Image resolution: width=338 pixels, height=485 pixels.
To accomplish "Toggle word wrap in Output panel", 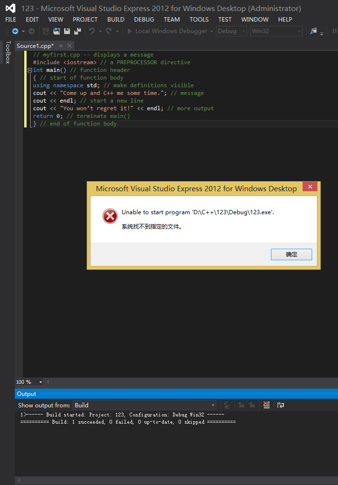I will (x=281, y=405).
